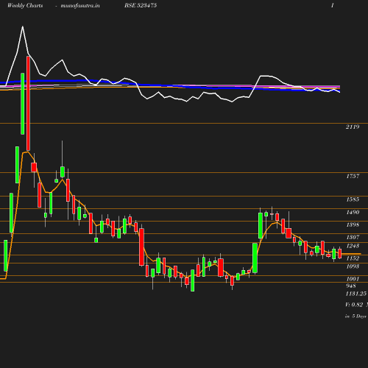Click the 'Weekly Charts' title text
368x368 pixels.
click(25, 6)
